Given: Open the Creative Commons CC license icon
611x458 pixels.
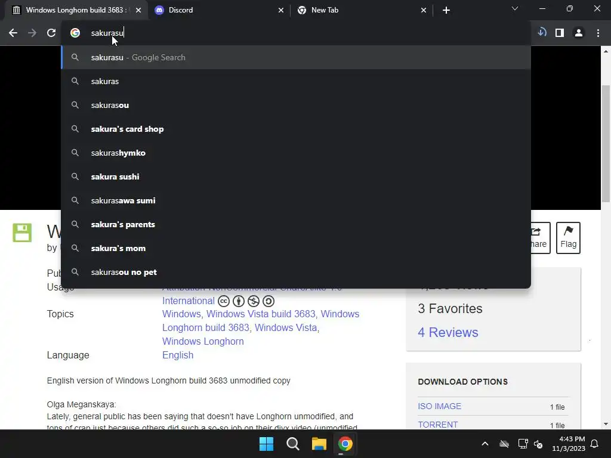Looking at the screenshot, I should 224,301.
